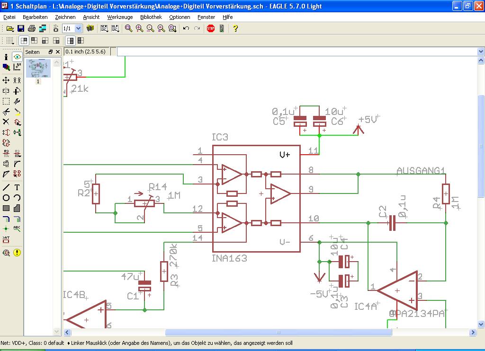
Task: Click the red STOP icon
Action: [211, 28]
